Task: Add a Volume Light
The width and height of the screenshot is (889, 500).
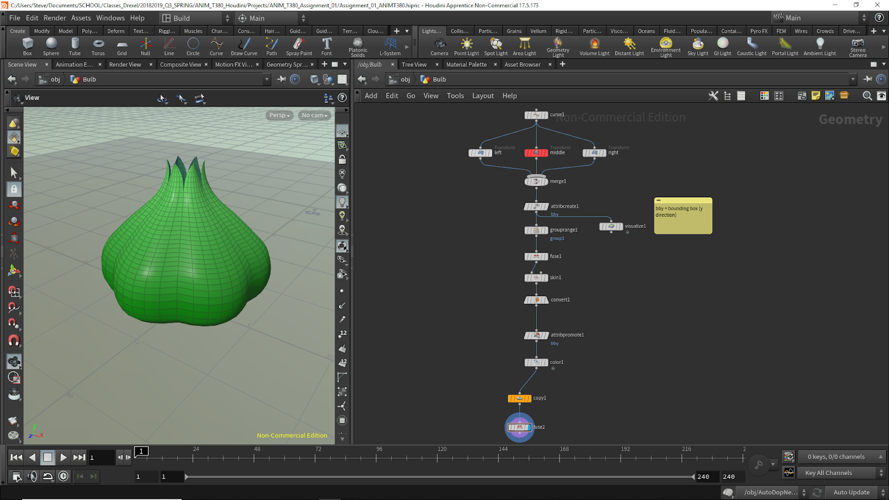Action: tap(595, 46)
